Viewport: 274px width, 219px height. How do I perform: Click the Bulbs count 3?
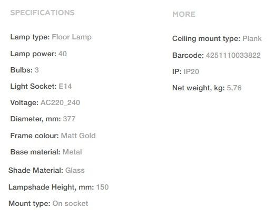click(36, 70)
